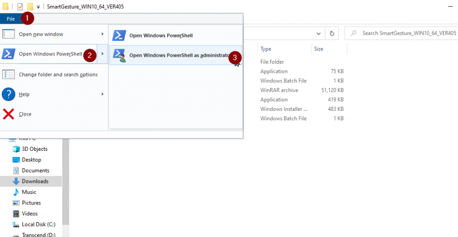Click the folder options checklist icon

(8, 75)
